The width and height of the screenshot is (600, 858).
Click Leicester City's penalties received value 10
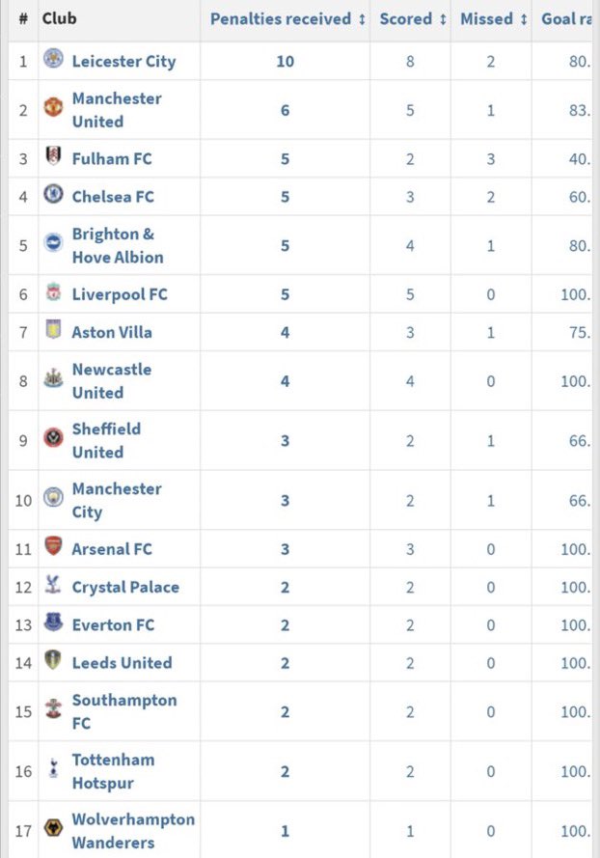pos(285,61)
